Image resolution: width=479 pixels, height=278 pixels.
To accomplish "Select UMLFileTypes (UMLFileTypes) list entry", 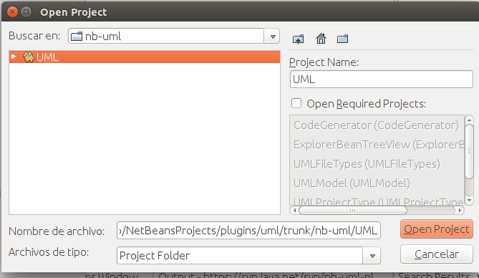I will point(367,164).
